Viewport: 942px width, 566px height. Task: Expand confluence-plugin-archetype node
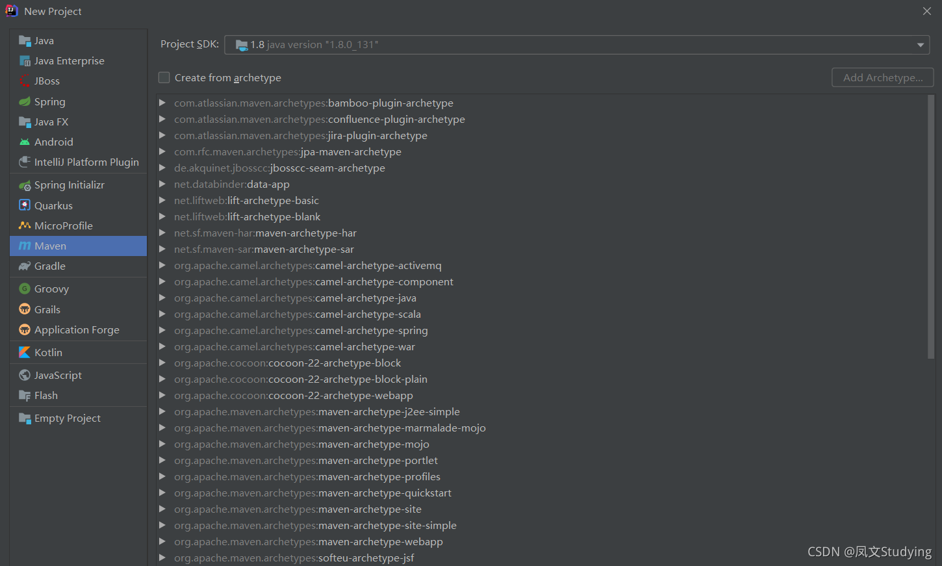(162, 119)
